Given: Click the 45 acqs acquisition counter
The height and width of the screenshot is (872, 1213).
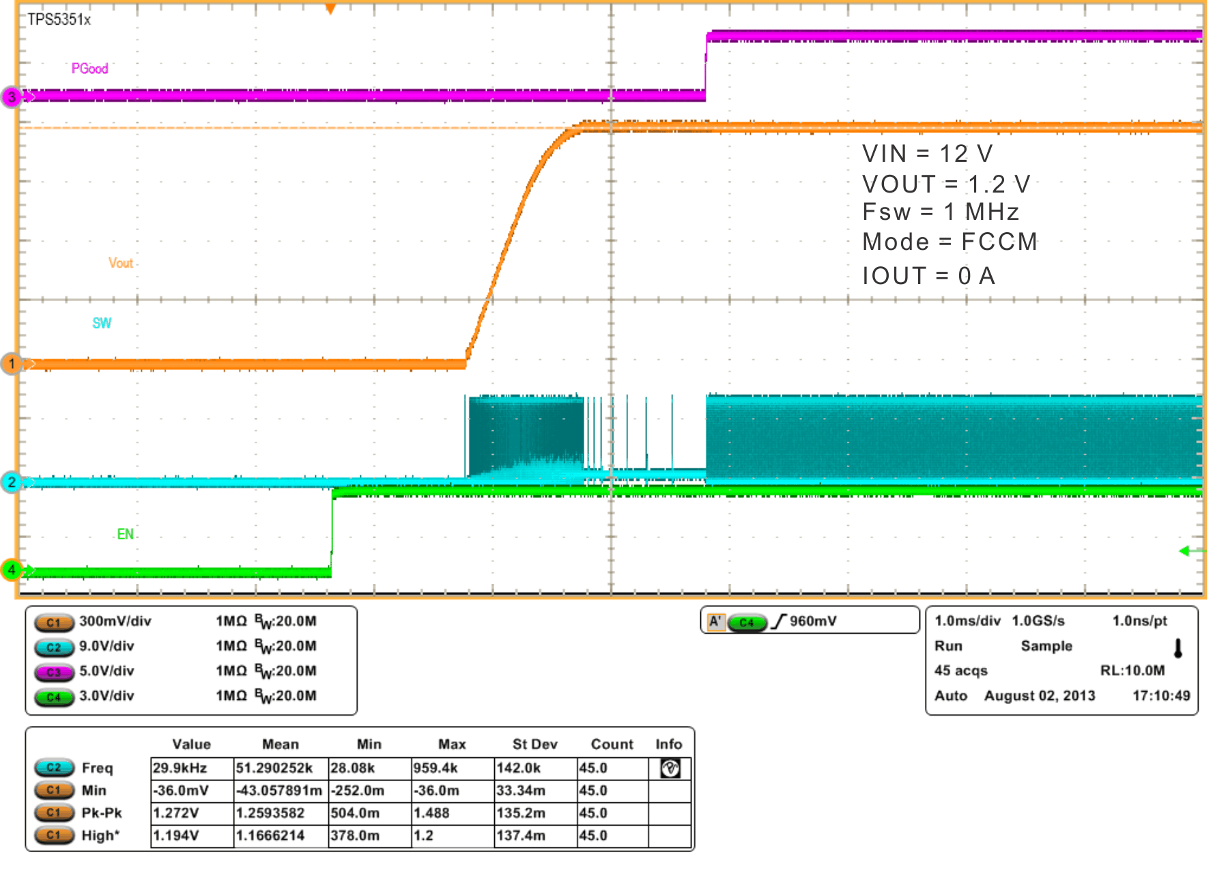Looking at the screenshot, I should pos(960,671).
